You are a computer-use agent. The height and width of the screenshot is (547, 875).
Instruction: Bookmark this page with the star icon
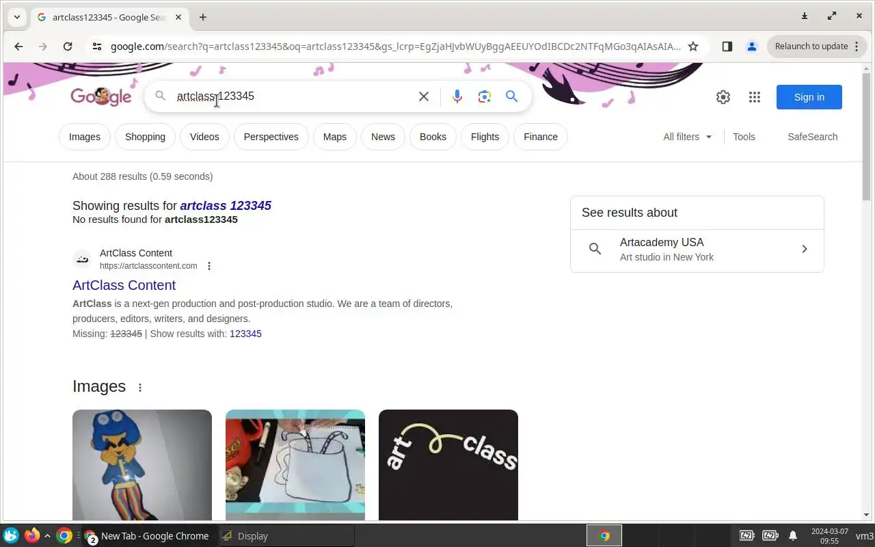(693, 46)
